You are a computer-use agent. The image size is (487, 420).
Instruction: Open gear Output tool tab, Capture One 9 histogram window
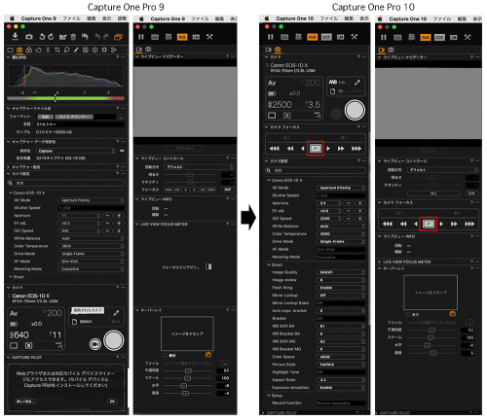104,50
